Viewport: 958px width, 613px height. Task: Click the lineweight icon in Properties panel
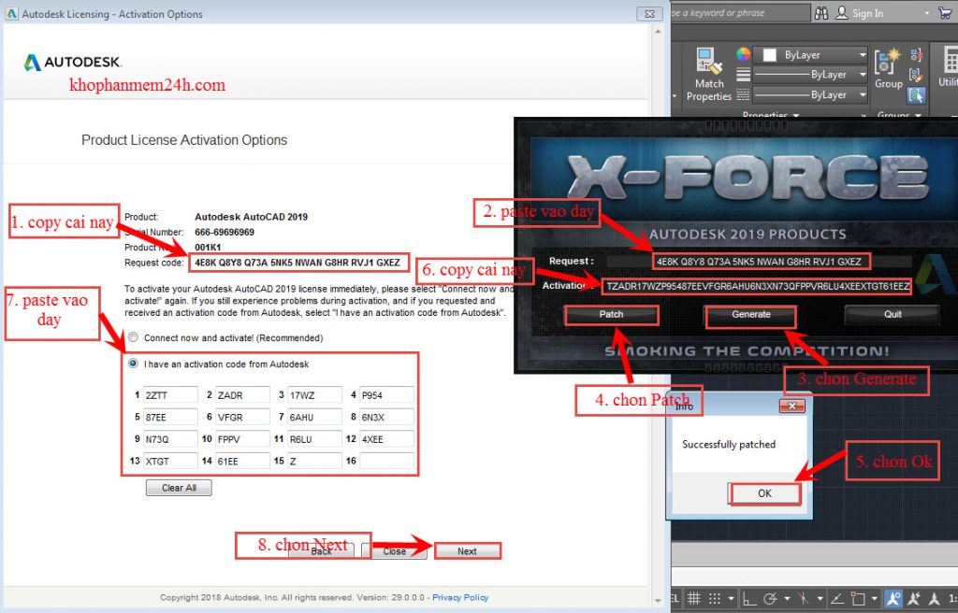[744, 75]
